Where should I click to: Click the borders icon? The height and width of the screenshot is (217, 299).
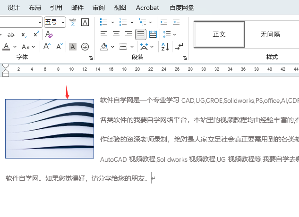[x=123, y=47]
